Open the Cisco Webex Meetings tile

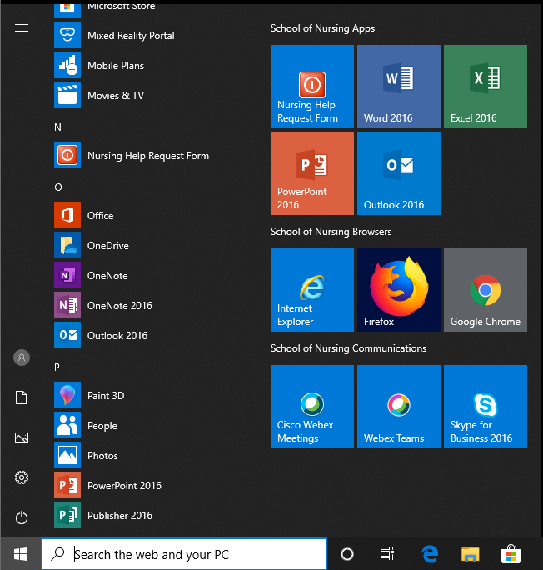pyautogui.click(x=311, y=407)
